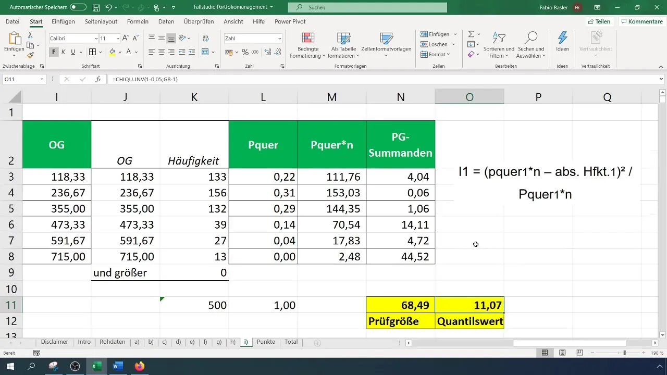Click the format painter brush icon

click(30, 55)
